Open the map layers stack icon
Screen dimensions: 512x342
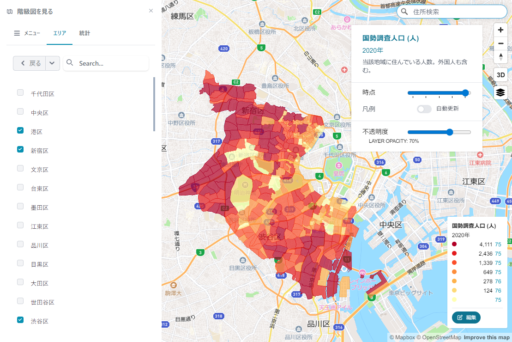coord(500,92)
